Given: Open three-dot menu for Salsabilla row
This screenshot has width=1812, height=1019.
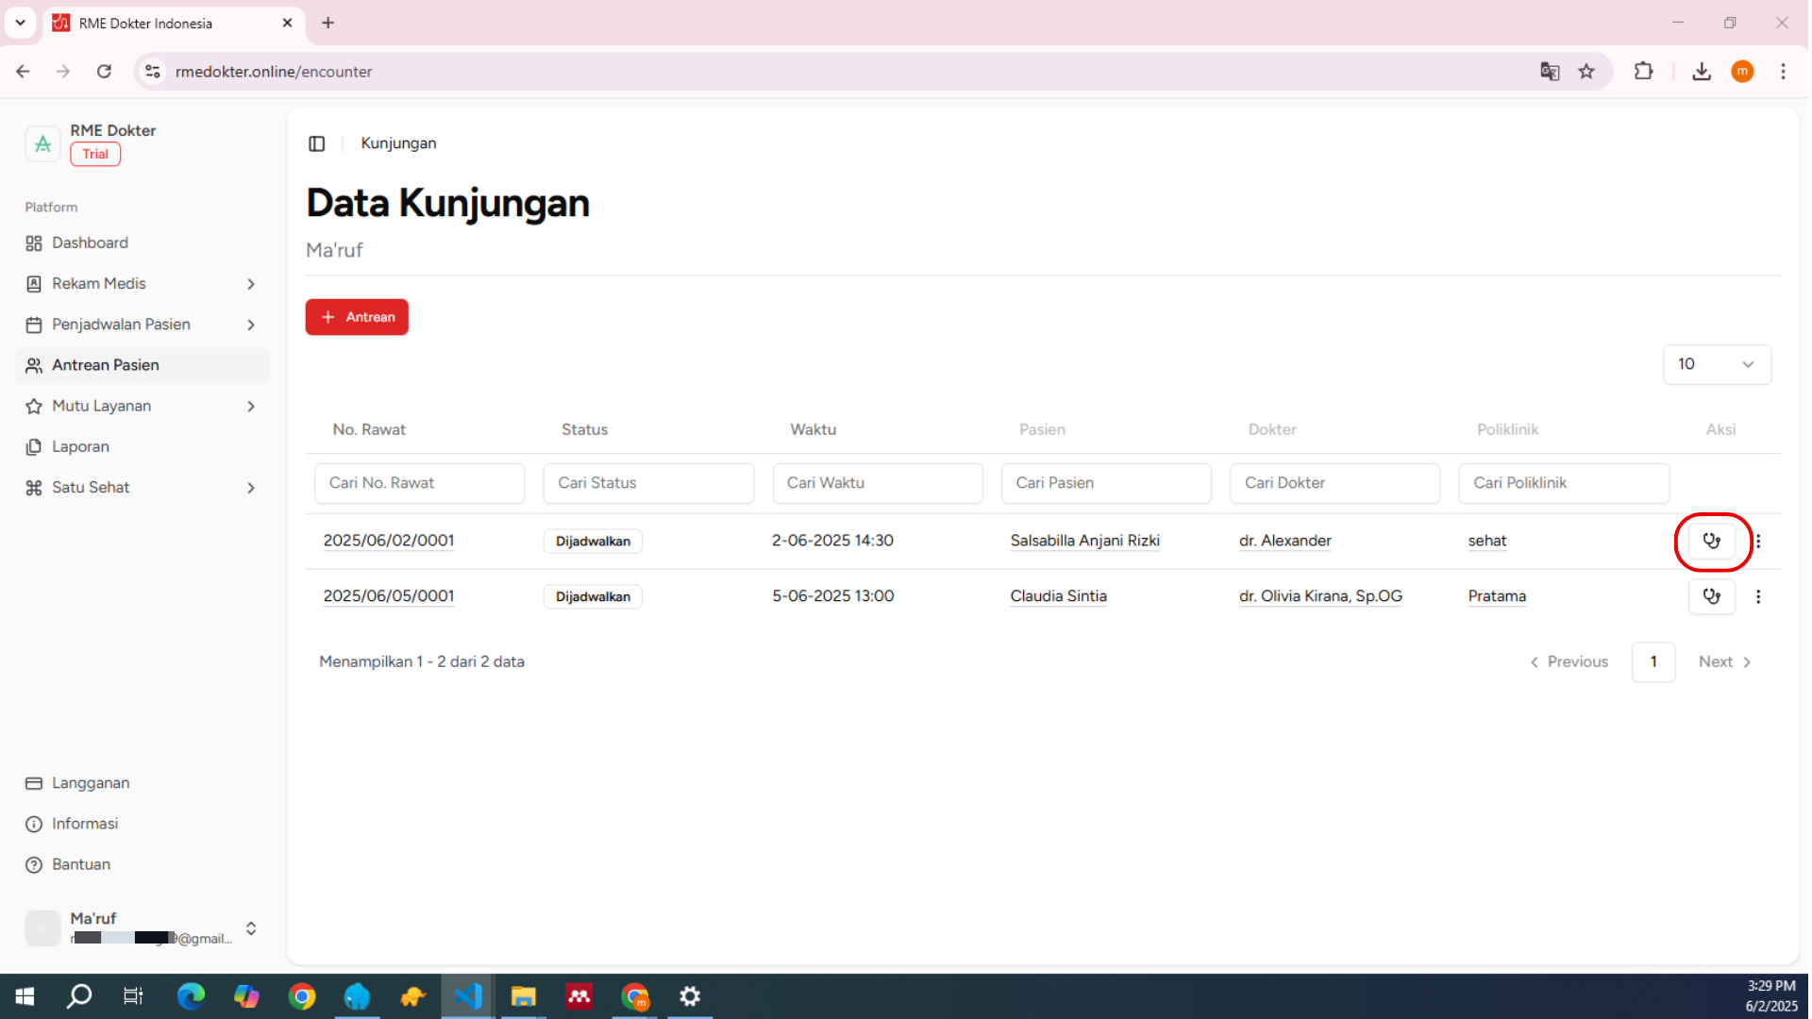Looking at the screenshot, I should click(1757, 541).
